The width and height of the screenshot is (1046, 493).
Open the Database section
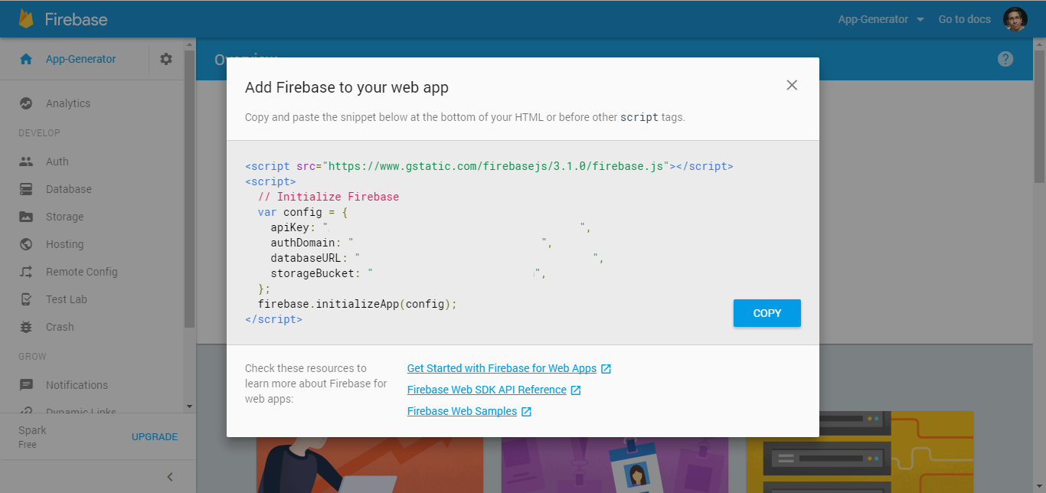67,188
